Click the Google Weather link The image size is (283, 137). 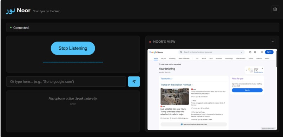click(x=258, y=73)
